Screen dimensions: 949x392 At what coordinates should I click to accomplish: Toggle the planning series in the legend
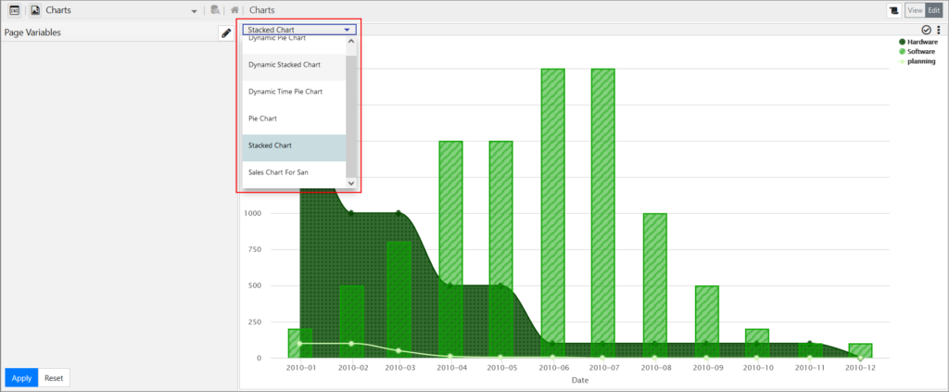pos(917,61)
